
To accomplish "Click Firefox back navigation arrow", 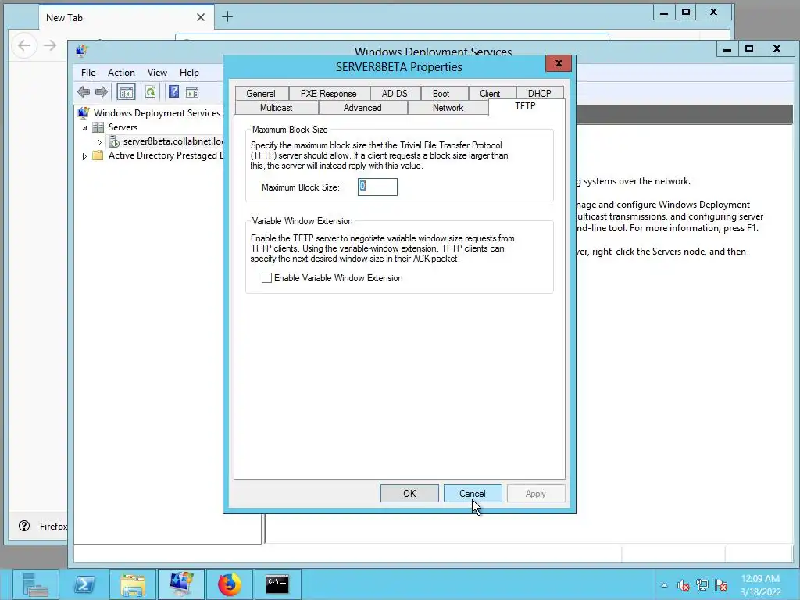I will pos(24,45).
